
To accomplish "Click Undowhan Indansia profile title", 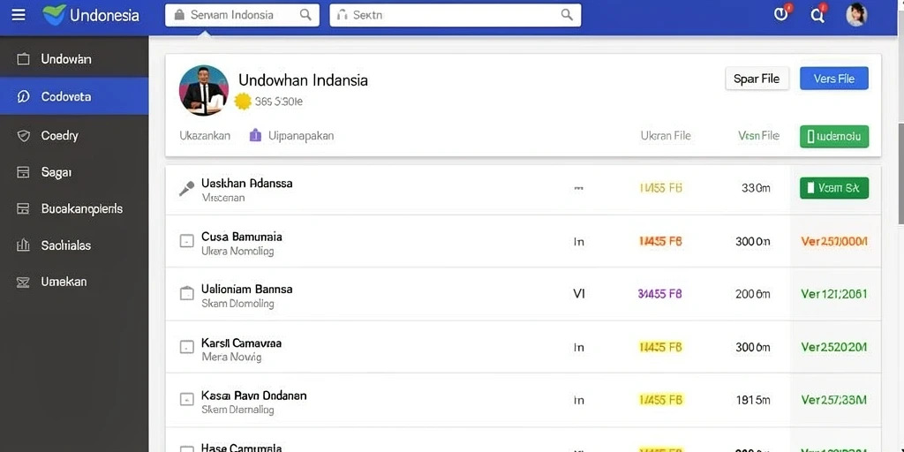I will pyautogui.click(x=304, y=80).
